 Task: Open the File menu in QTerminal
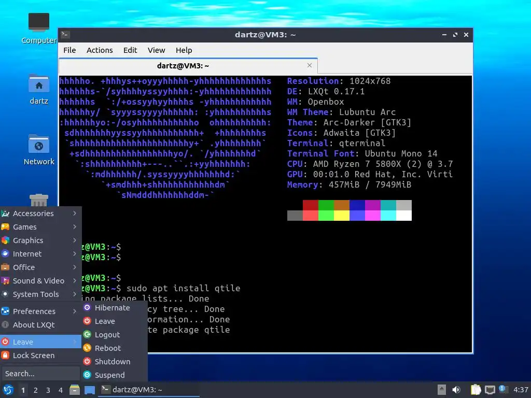(x=69, y=50)
